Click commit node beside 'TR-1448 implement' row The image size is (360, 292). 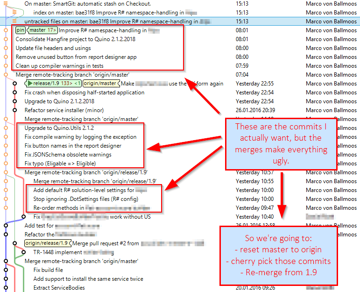pos(23,252)
